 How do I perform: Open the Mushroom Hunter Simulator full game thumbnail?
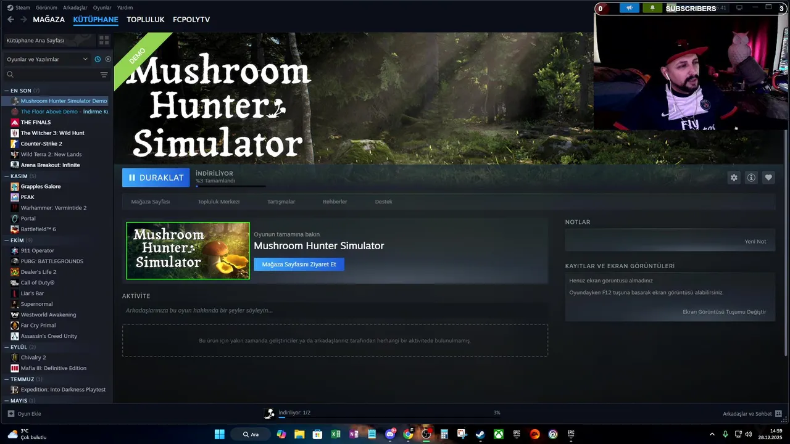click(188, 250)
